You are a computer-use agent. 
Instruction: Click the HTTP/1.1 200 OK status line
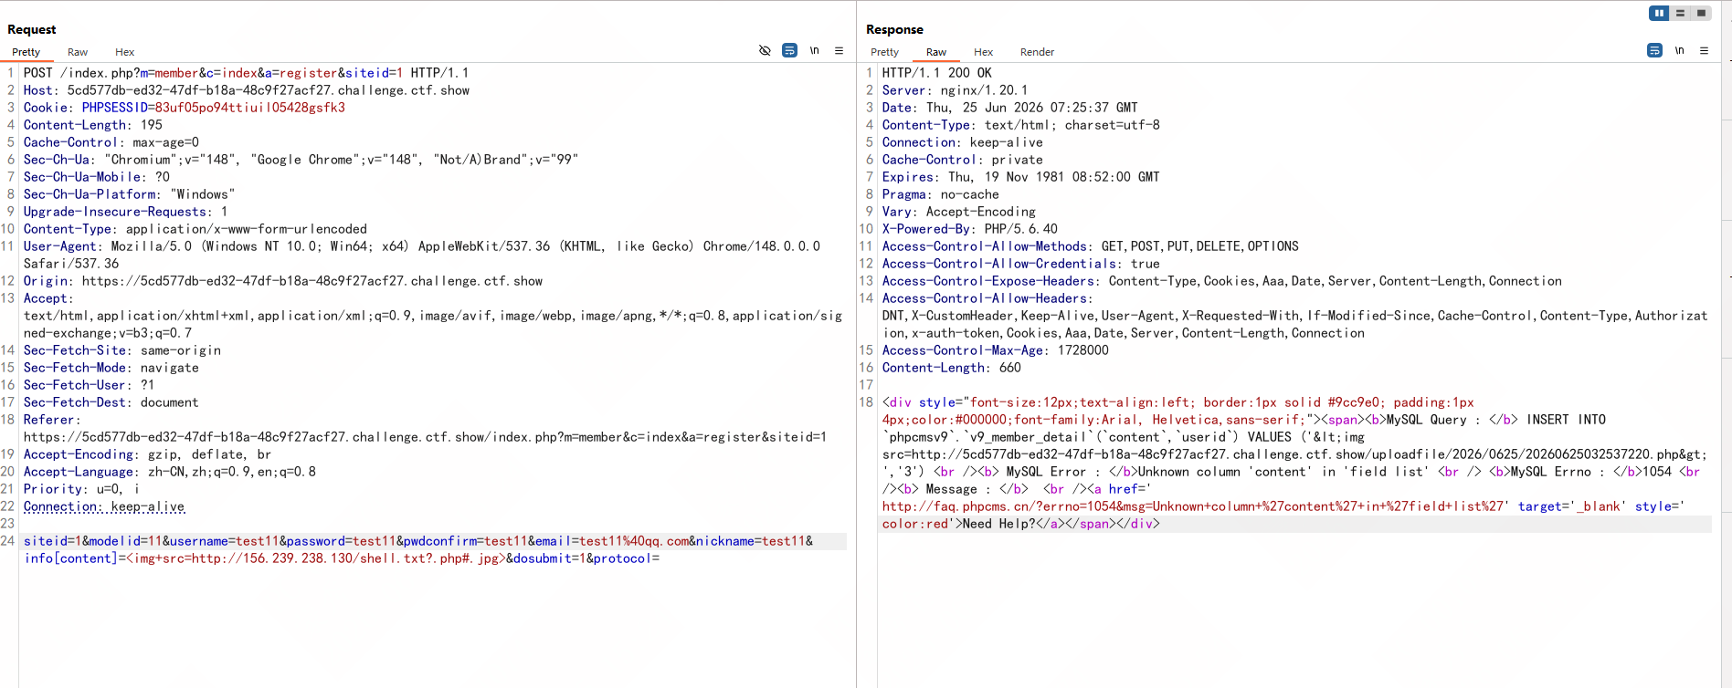tap(937, 73)
